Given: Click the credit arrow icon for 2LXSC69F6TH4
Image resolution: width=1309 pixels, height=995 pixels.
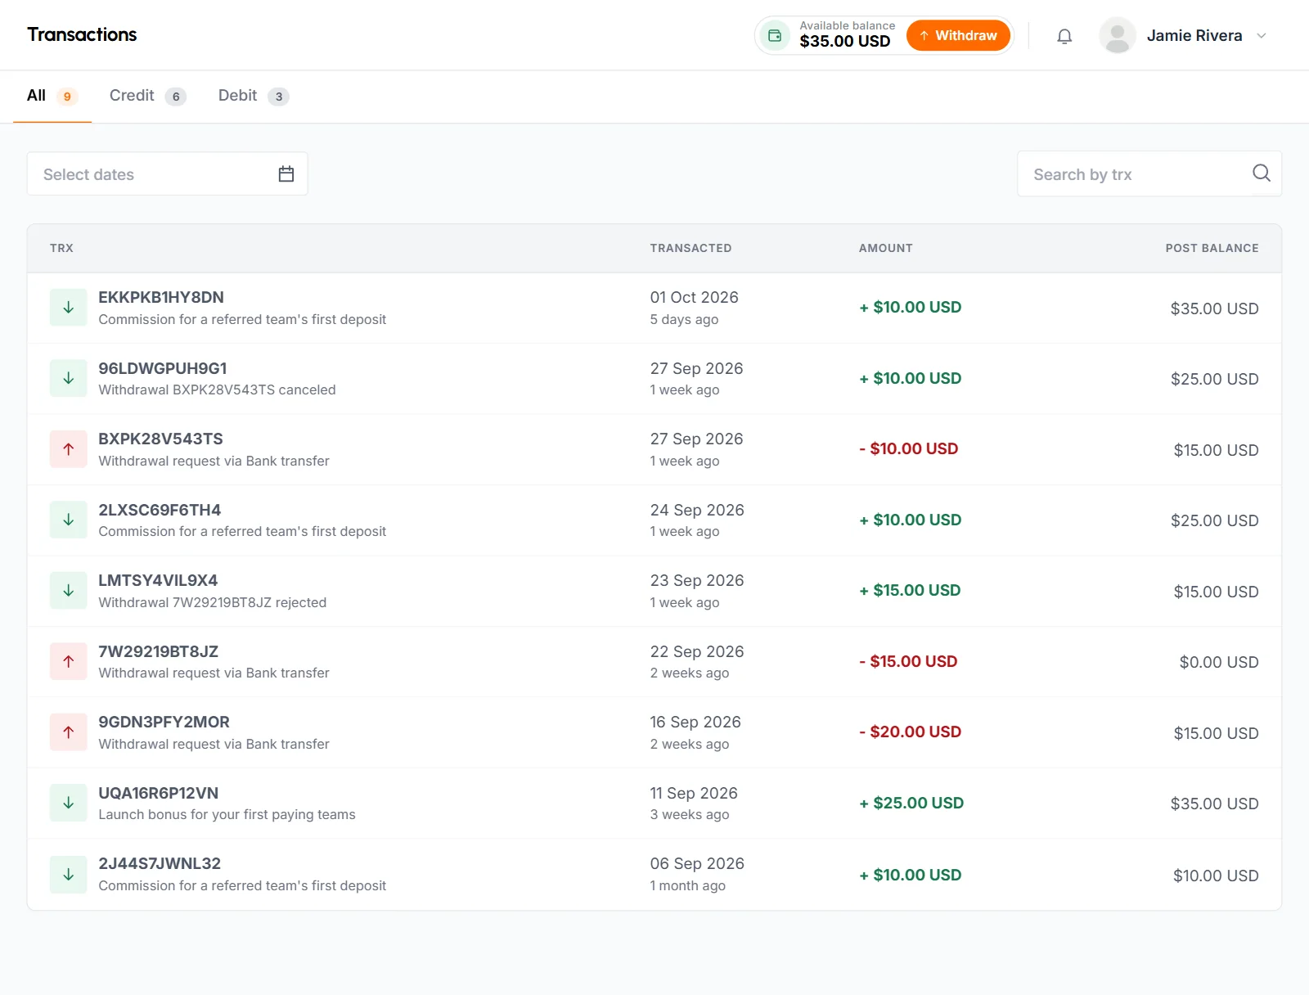Looking at the screenshot, I should point(69,520).
